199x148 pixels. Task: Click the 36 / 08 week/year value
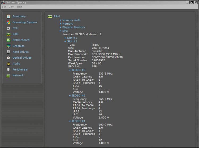(x=97, y=63)
